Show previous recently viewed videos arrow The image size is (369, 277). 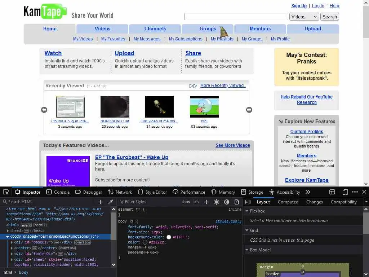pyautogui.click(x=44, y=110)
